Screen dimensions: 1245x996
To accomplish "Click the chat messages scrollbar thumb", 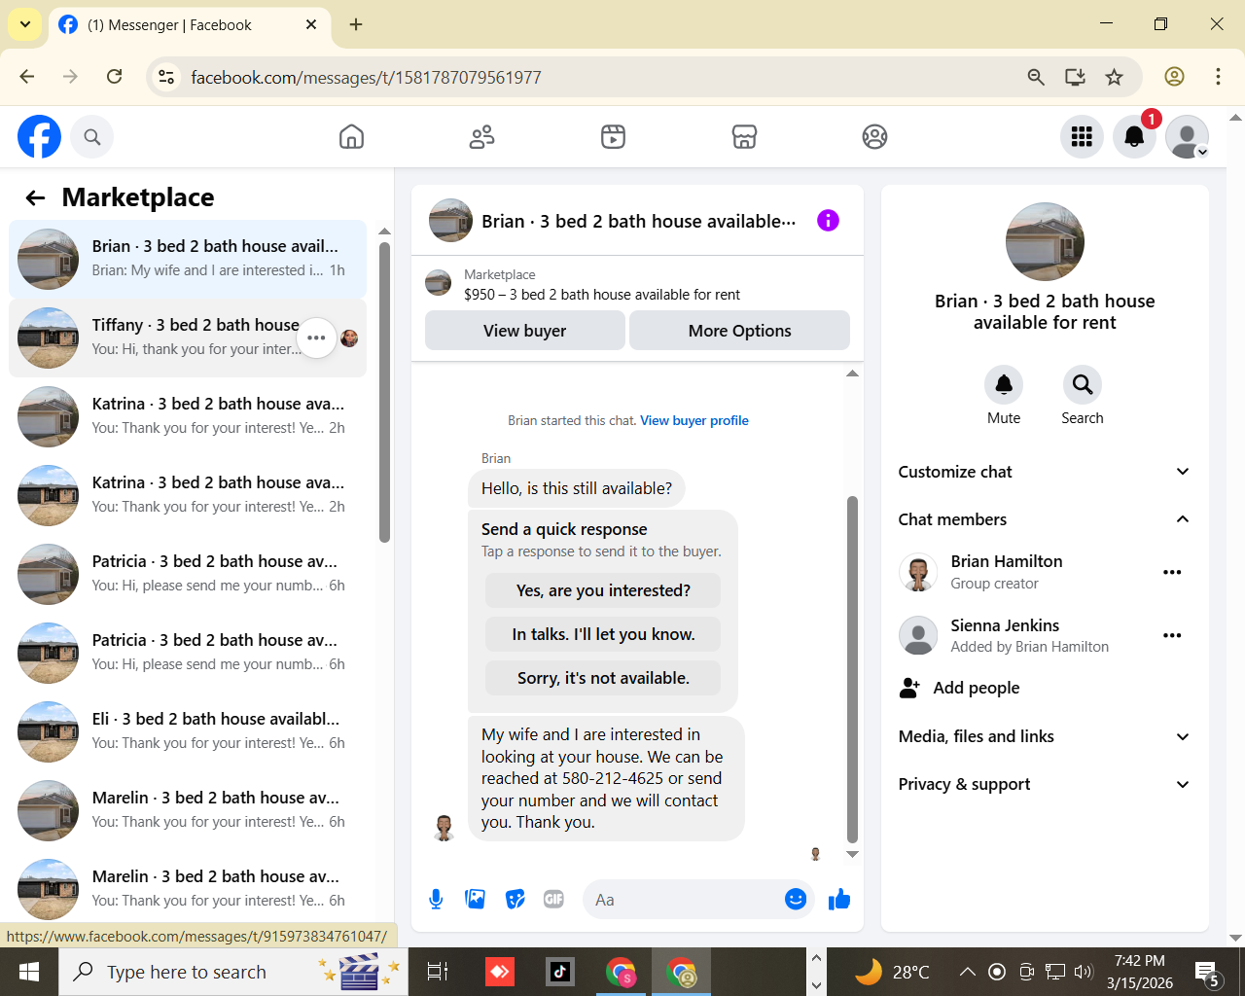I will pyautogui.click(x=852, y=669).
